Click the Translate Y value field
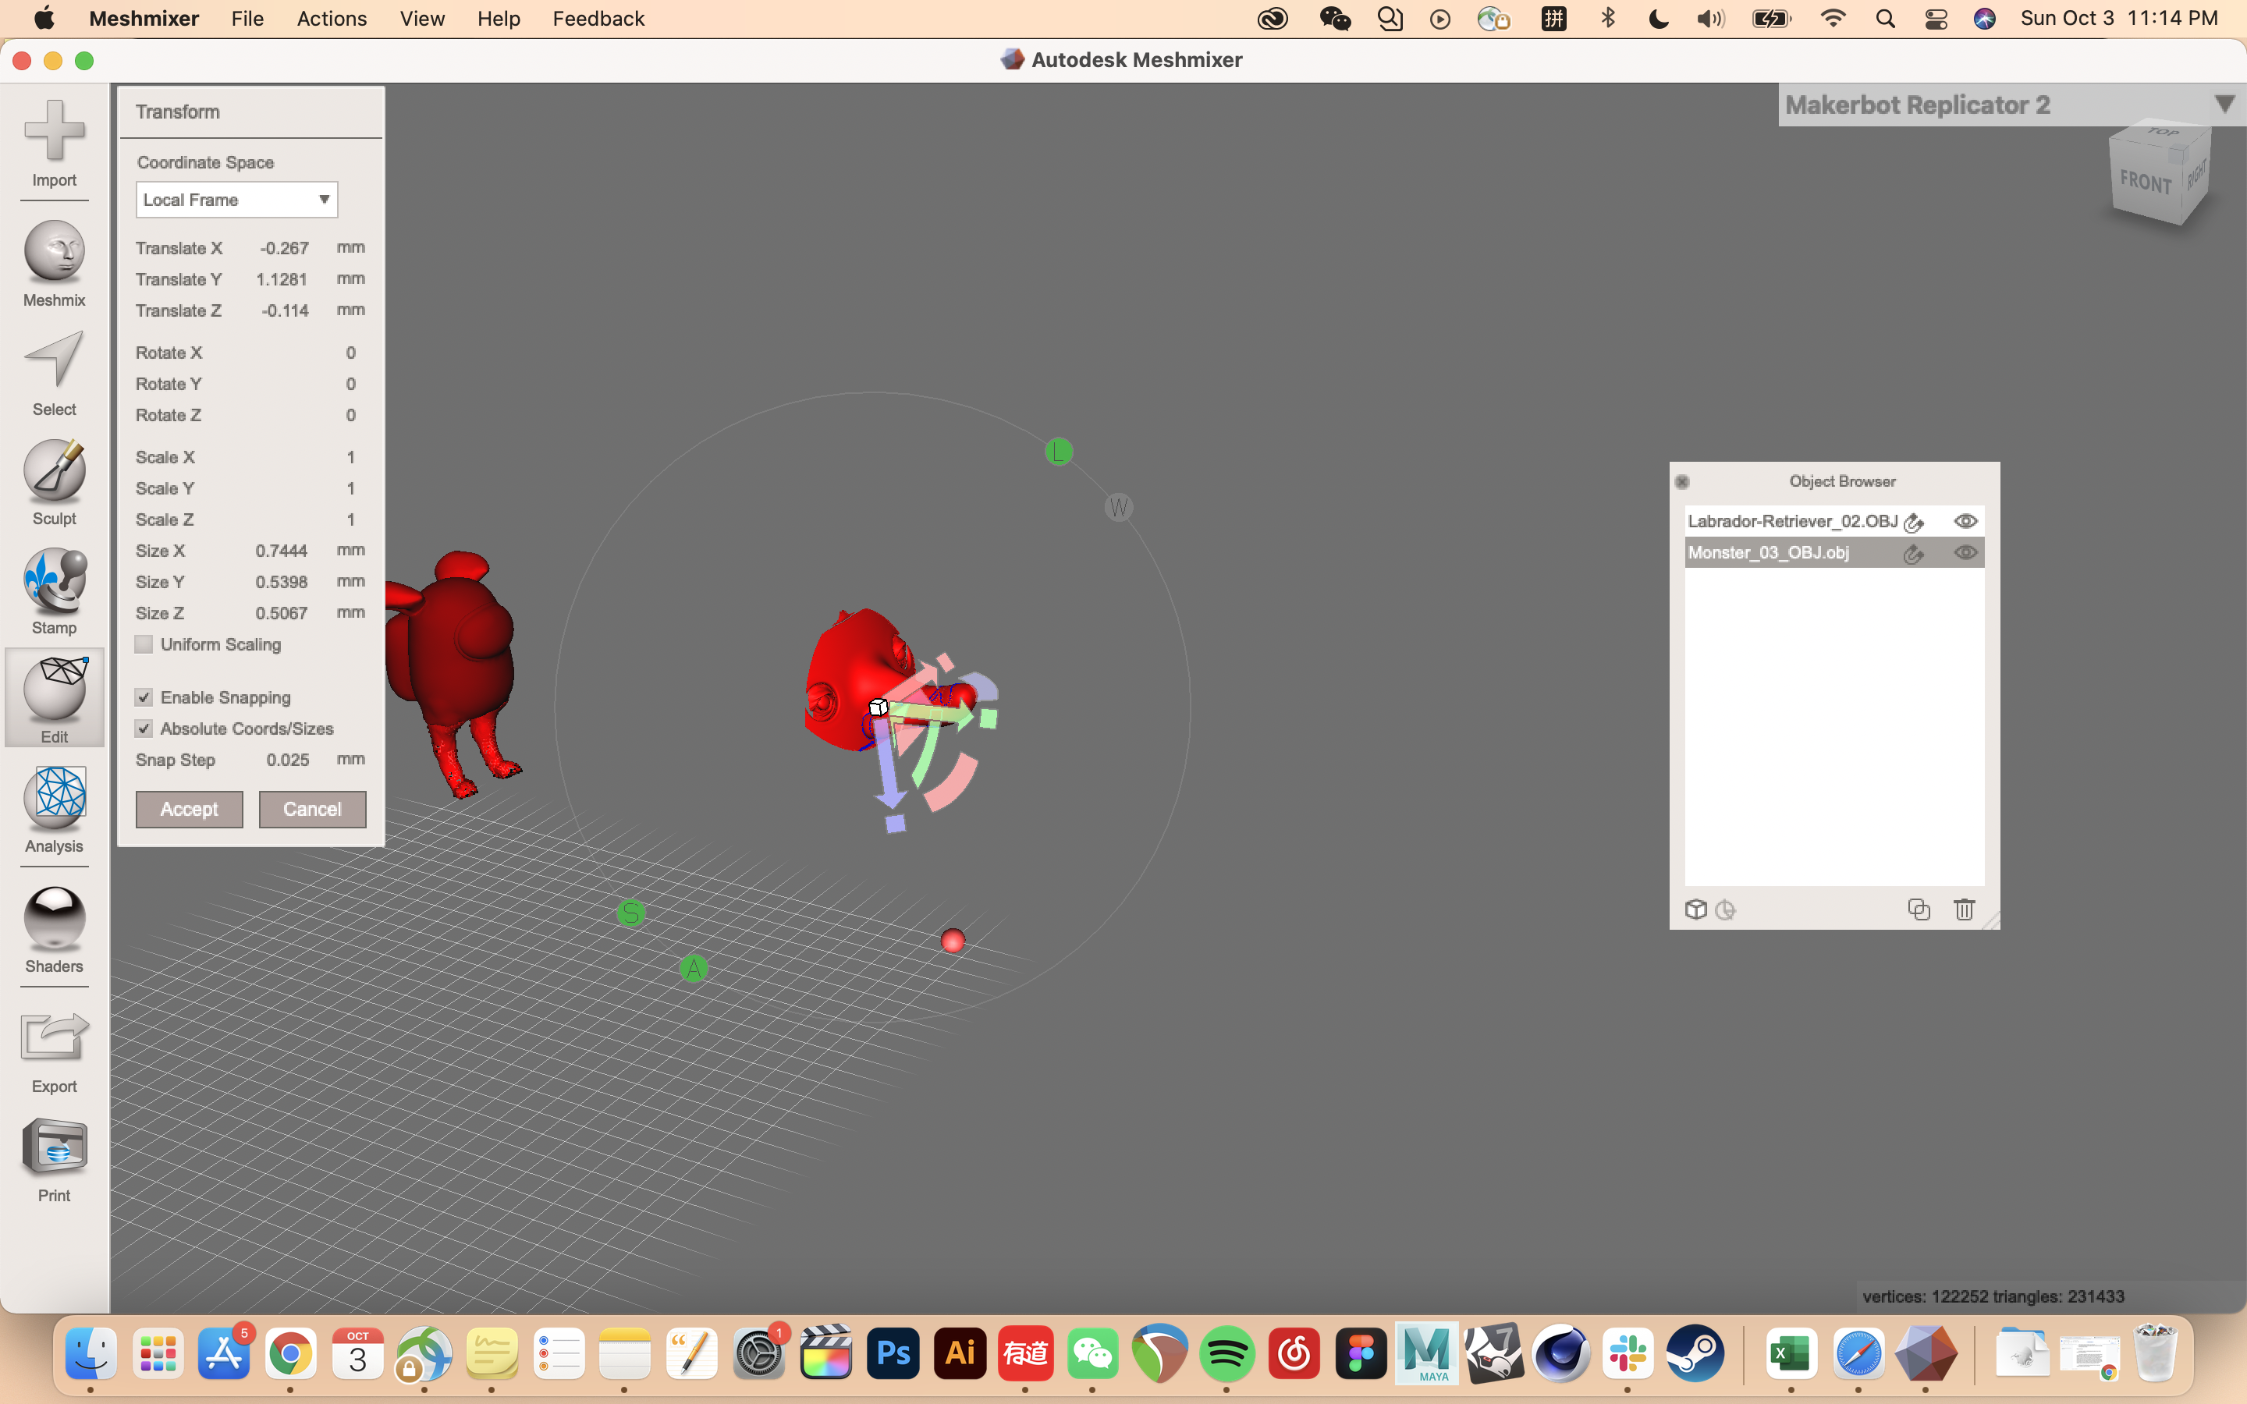Viewport: 2247px width, 1404px height. [x=282, y=279]
